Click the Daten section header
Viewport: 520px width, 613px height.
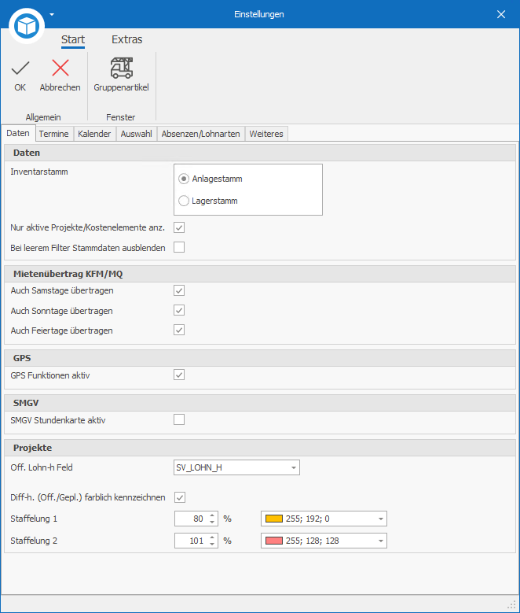point(260,153)
